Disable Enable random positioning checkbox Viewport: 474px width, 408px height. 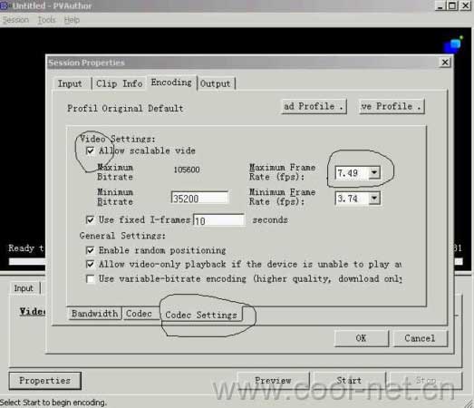(90, 250)
